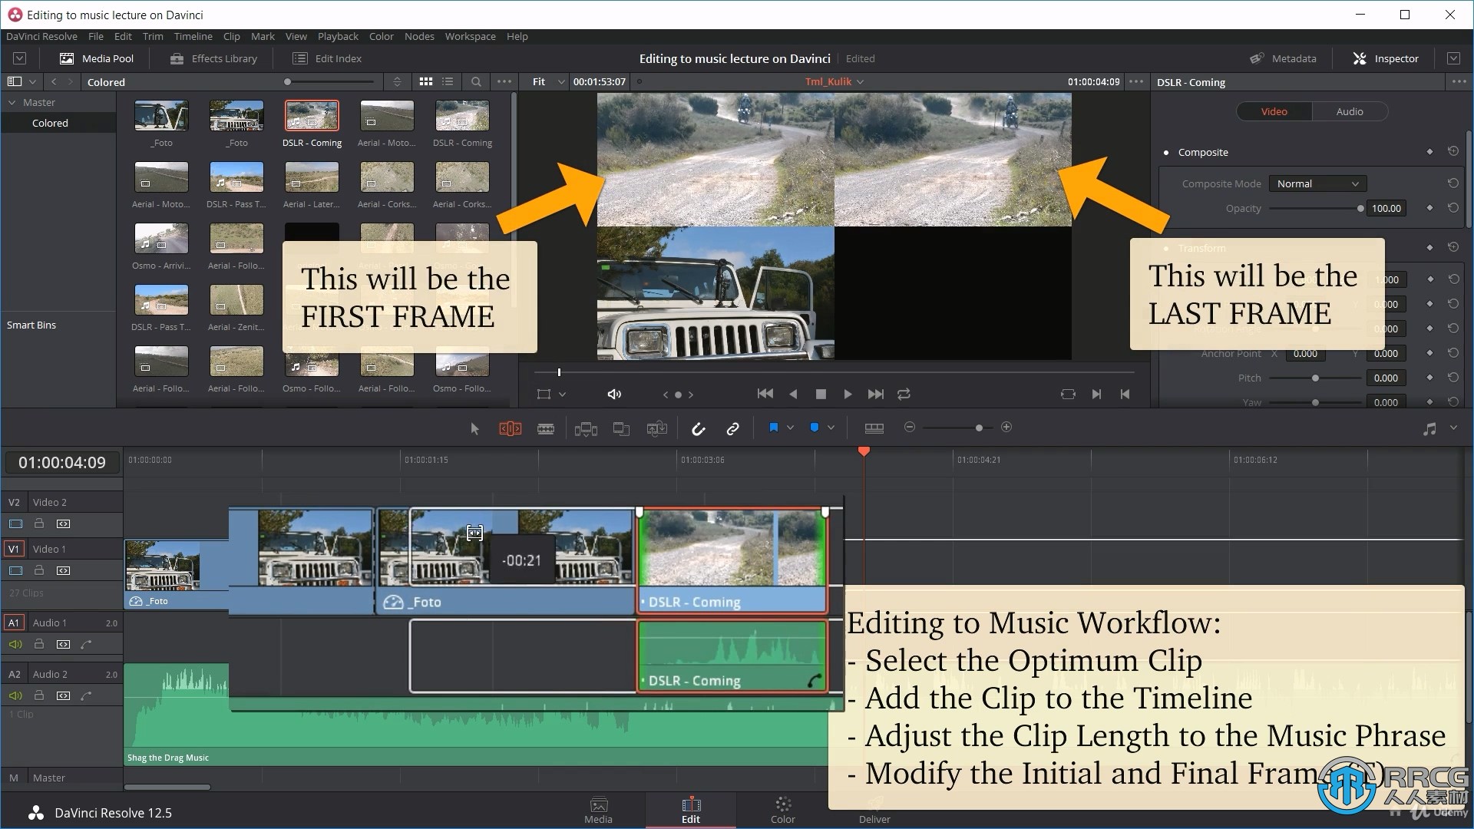Click the Overwrite Clip toolbar icon
The width and height of the screenshot is (1474, 829).
621,428
